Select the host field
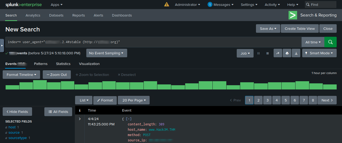 12,127
